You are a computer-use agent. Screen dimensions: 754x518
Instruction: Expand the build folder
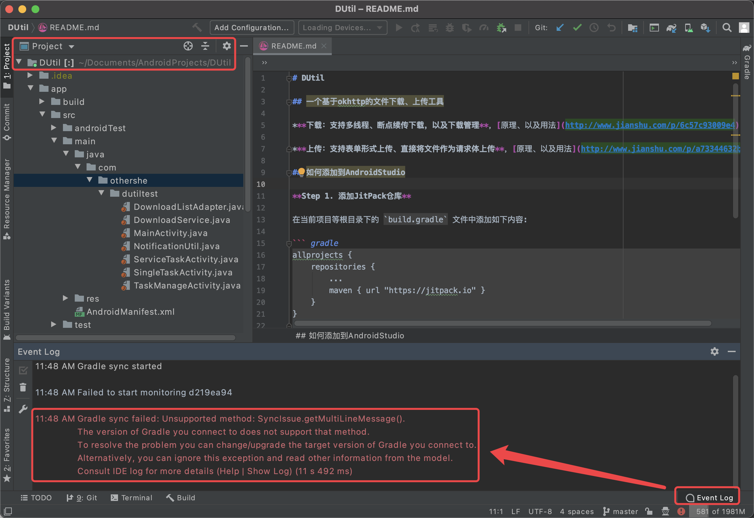pyautogui.click(x=42, y=101)
